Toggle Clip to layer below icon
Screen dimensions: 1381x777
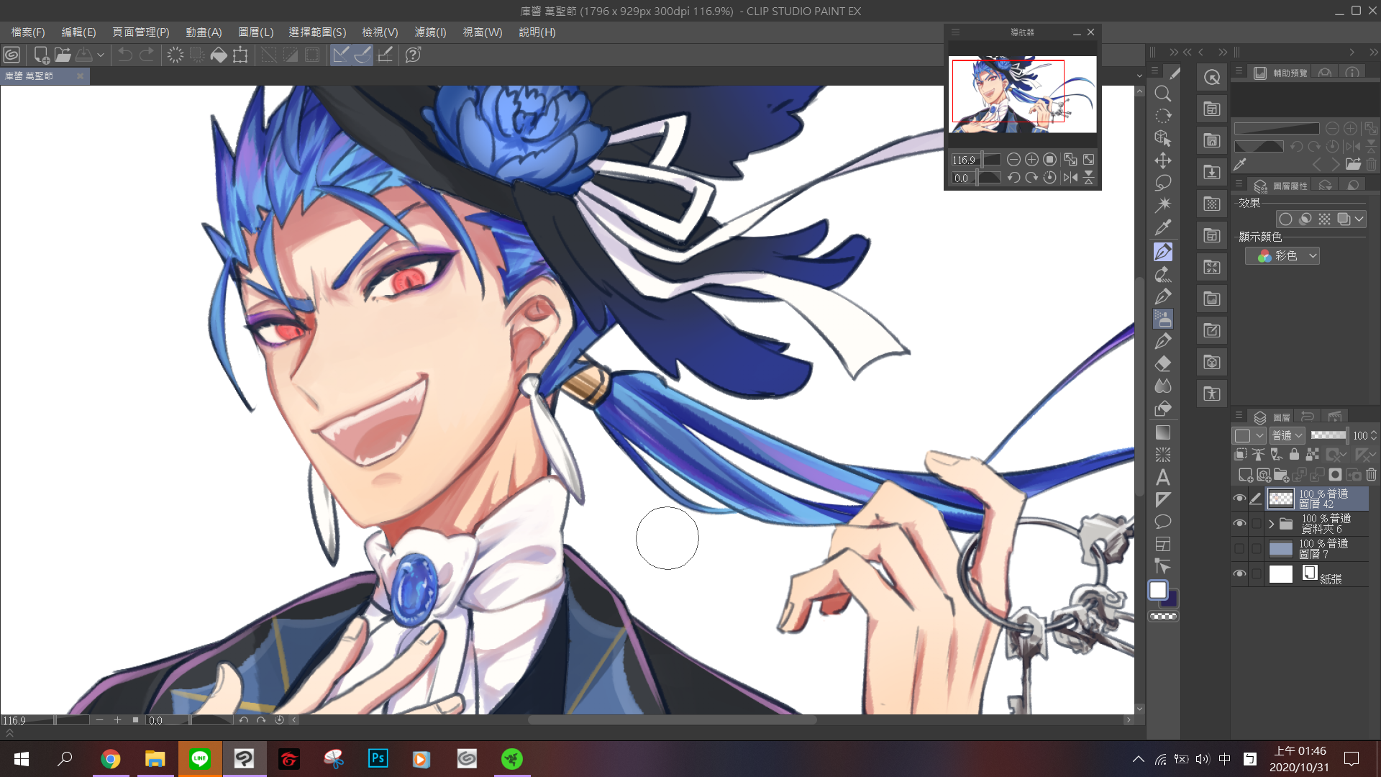(x=1241, y=454)
